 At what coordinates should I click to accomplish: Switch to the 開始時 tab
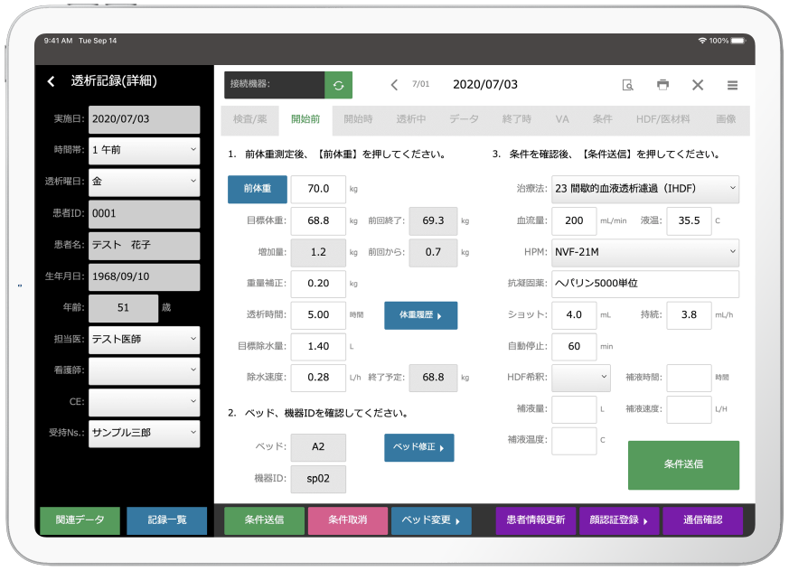pos(359,119)
